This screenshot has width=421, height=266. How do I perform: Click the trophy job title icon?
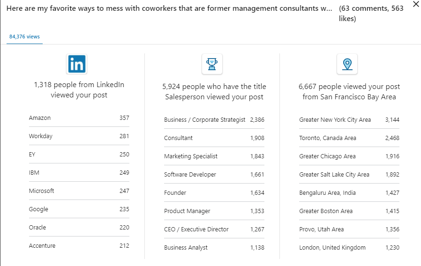click(x=212, y=64)
